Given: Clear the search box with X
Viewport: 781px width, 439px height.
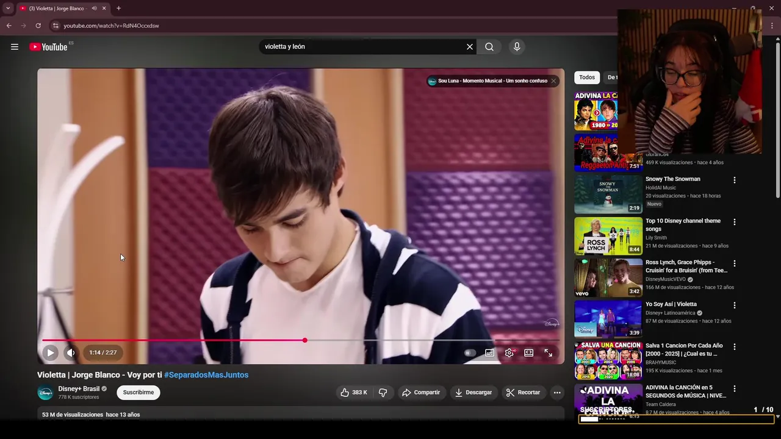Looking at the screenshot, I should pos(470,47).
